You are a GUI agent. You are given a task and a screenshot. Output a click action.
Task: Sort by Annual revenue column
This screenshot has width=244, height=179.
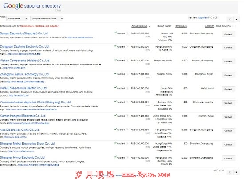coord(139,26)
